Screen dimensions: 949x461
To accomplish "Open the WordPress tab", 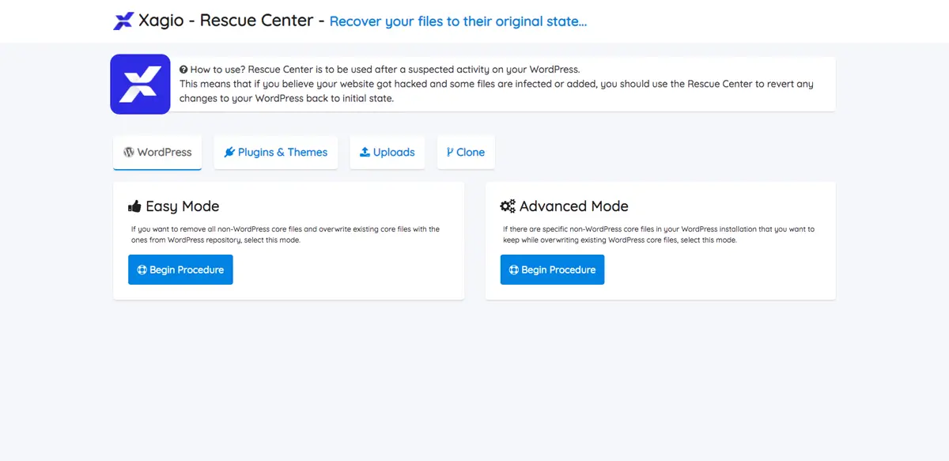I will pos(157,152).
